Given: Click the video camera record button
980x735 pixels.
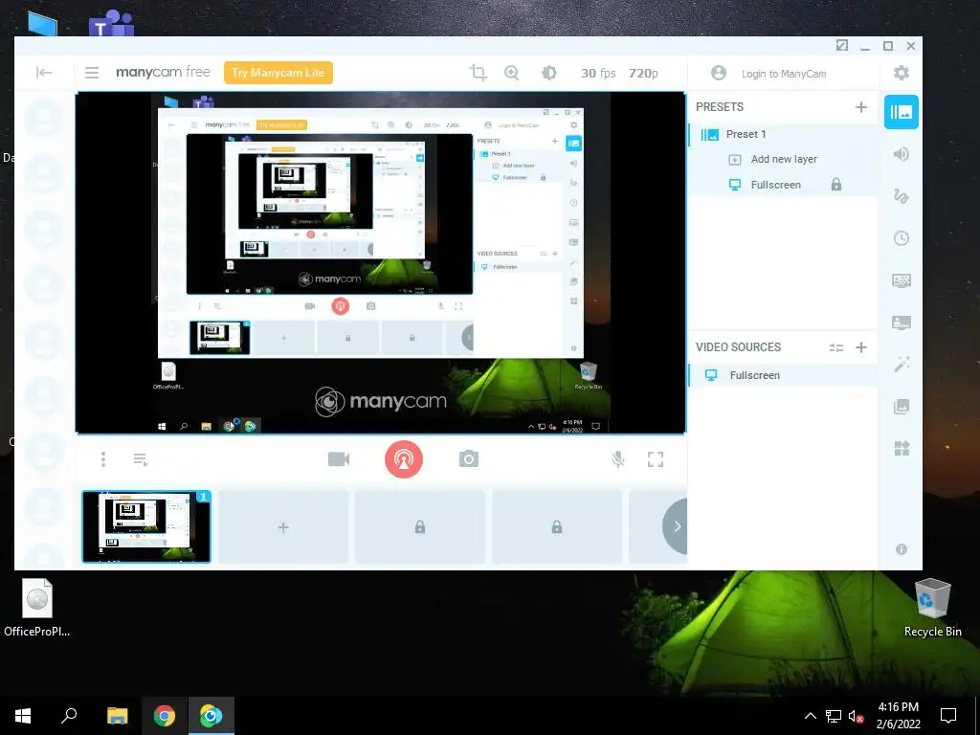Looking at the screenshot, I should click(339, 459).
